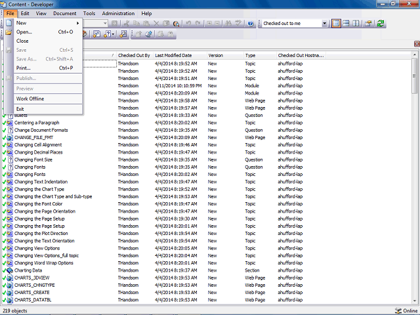Open the dropdown arrow left of the go button
Screen dimensions: 420x315
105,24
